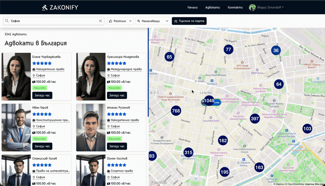Screen dimensions: 325x186
Task: Toggle map search with Търсене по карта
Action: [189, 21]
